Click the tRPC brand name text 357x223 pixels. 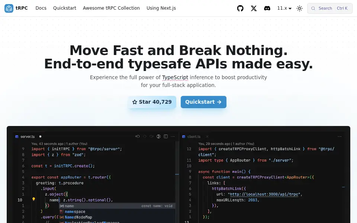coord(22,8)
